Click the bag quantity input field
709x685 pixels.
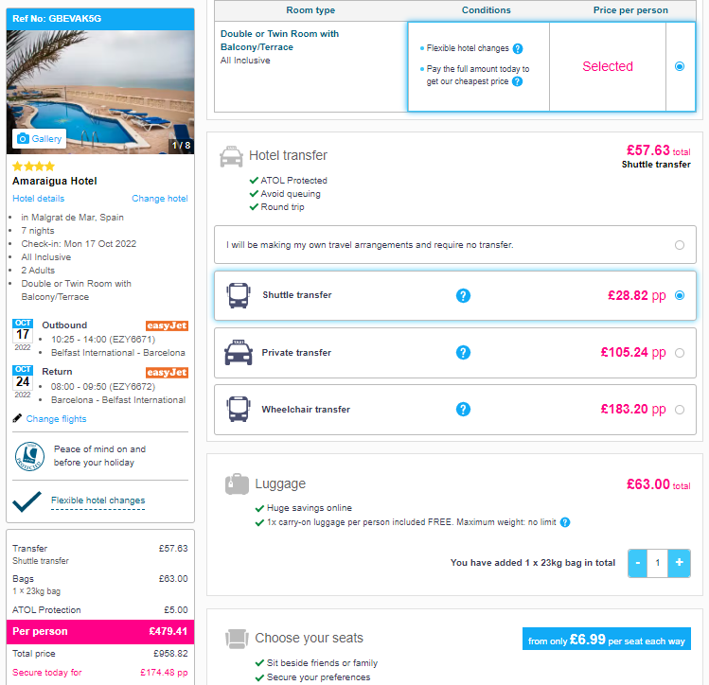(x=658, y=563)
